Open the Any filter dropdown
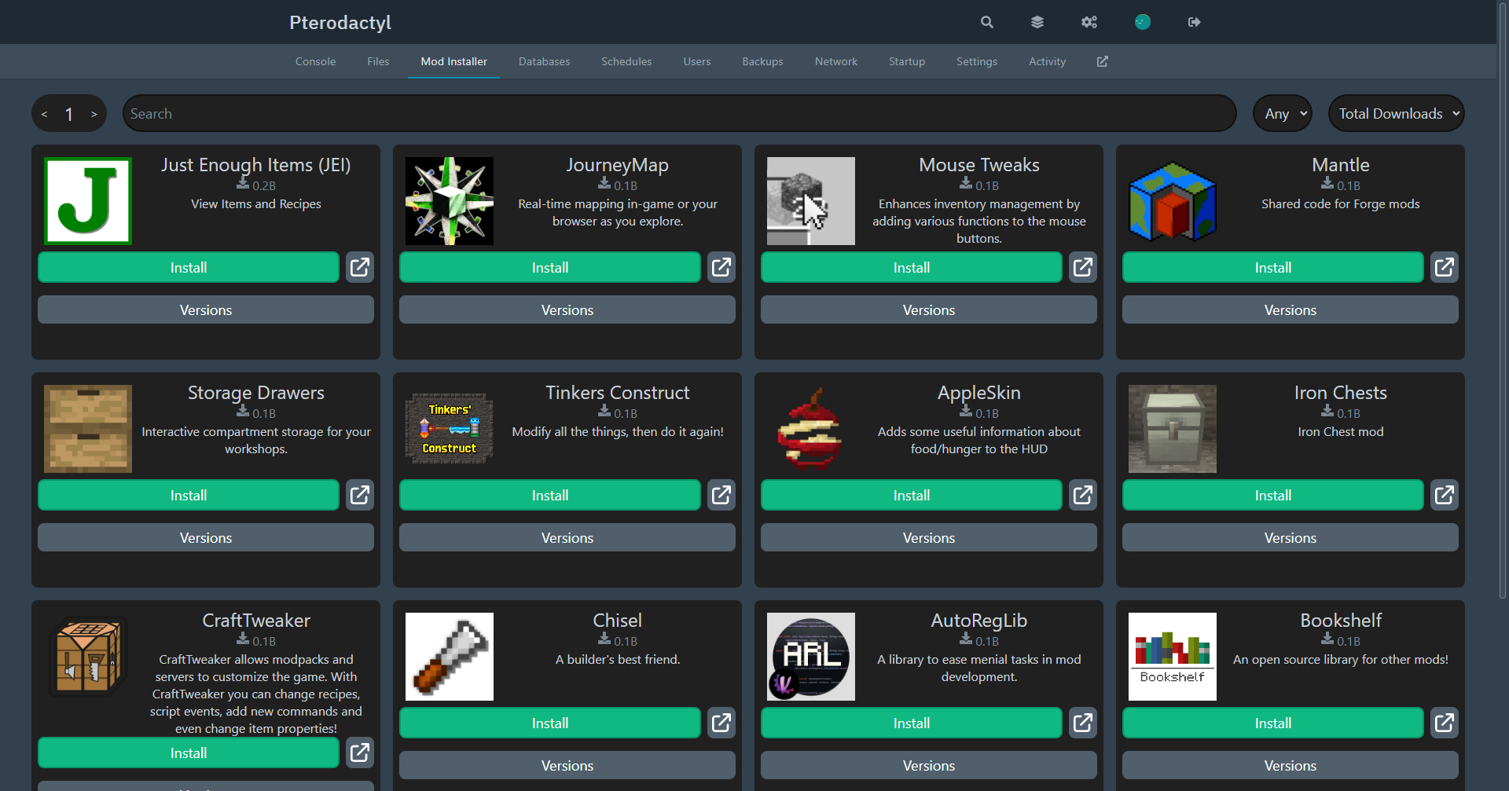 [x=1283, y=113]
